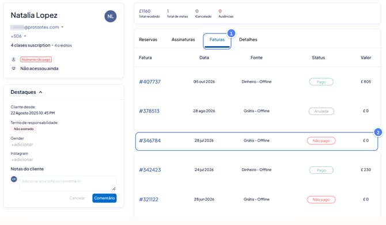Screen dimensions: 386x225
Task: Click the device icon beside Não acessou ainda
Action: pos(14,68)
